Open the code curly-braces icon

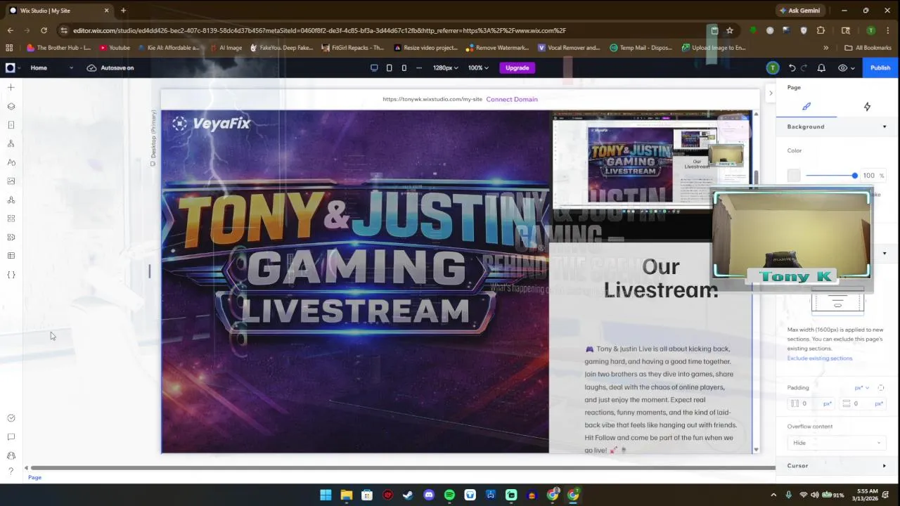click(x=11, y=275)
